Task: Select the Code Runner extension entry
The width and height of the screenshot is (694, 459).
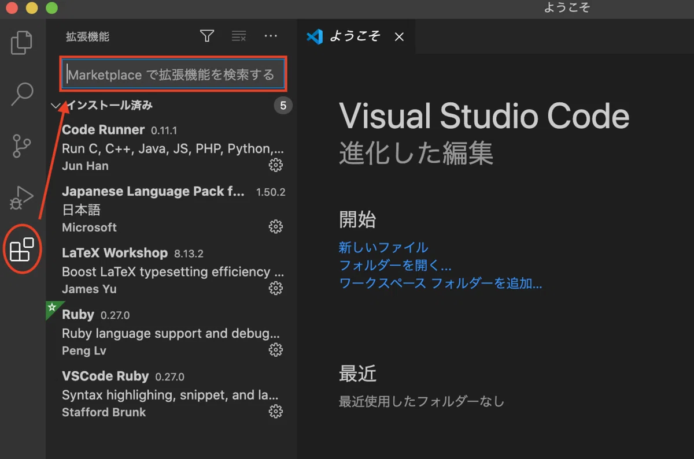Action: tap(172, 148)
